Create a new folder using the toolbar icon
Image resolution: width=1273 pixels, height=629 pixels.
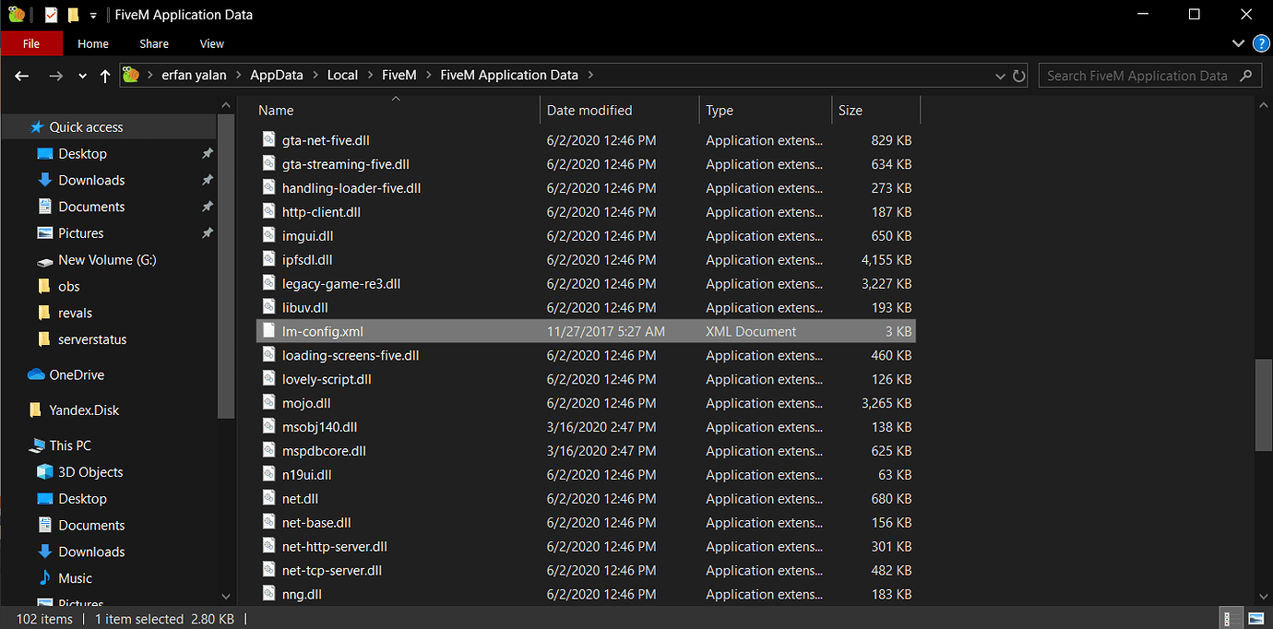73,15
